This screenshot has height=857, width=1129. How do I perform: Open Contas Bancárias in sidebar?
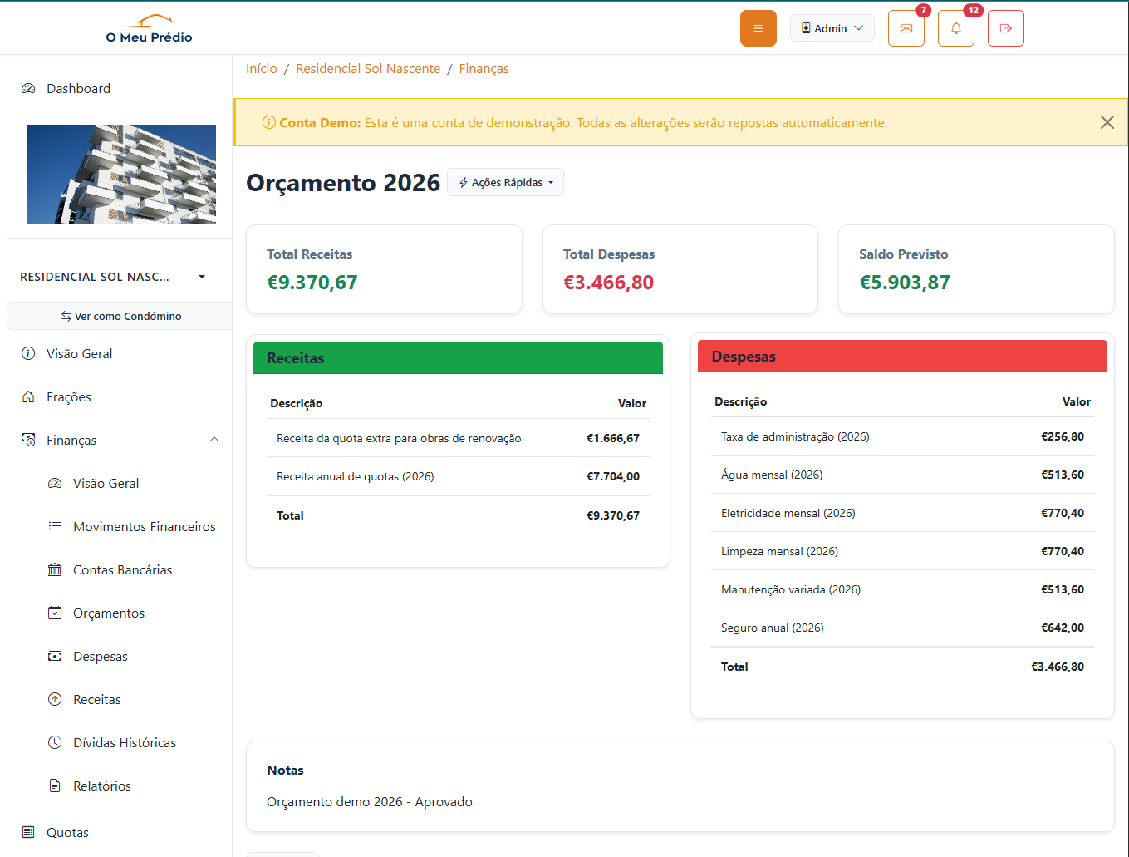[x=122, y=569]
